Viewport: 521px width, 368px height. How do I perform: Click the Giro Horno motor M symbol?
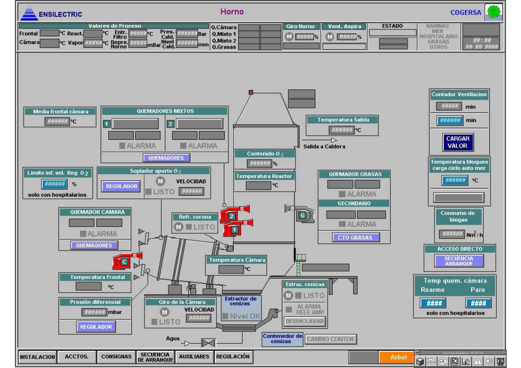tap(290, 37)
